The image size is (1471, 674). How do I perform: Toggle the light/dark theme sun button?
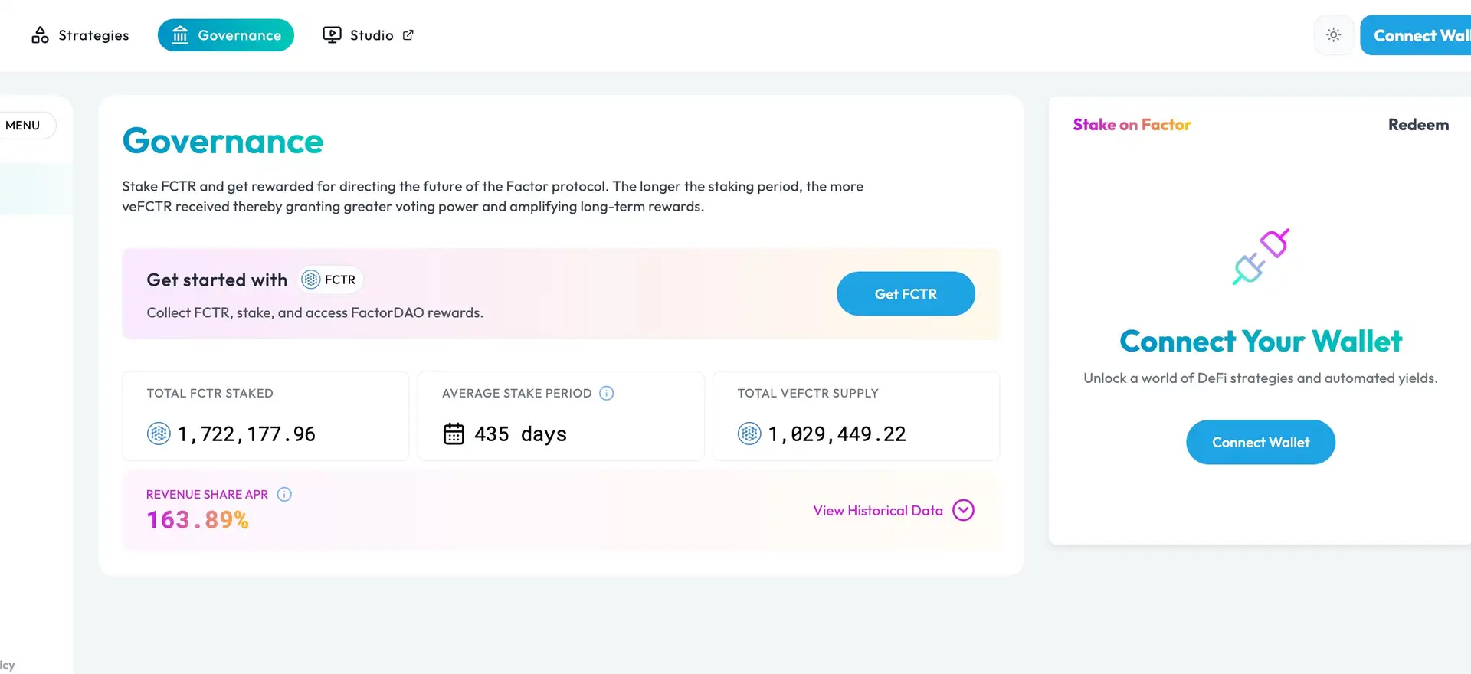click(x=1334, y=35)
